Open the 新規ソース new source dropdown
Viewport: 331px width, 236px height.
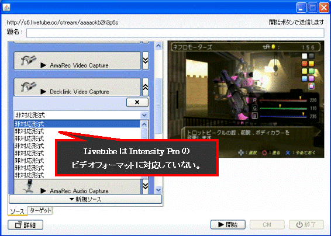[85, 199]
